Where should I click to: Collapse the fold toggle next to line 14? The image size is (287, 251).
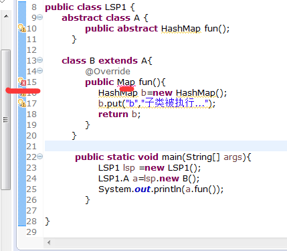[40, 71]
